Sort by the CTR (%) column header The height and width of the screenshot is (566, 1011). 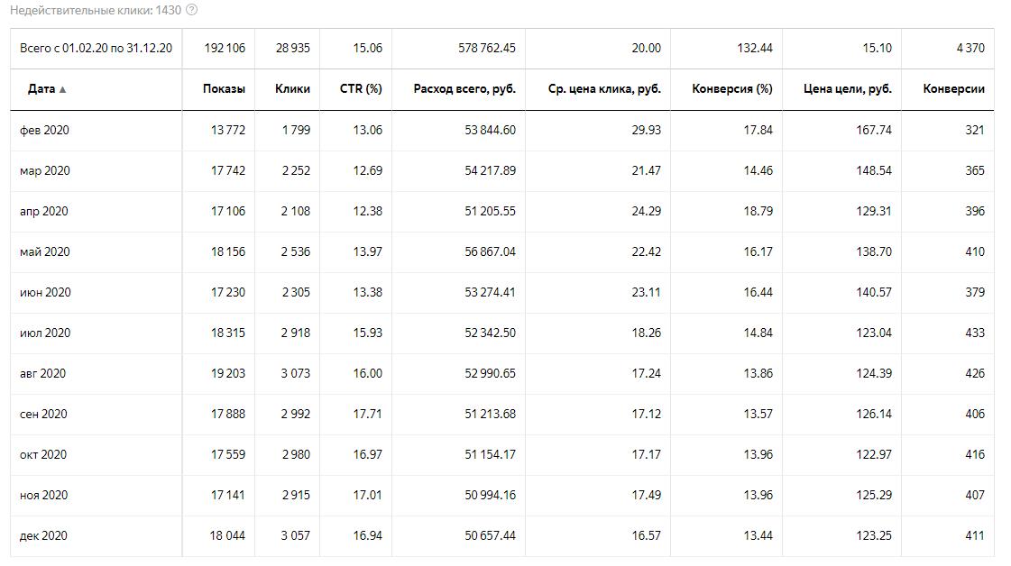pyautogui.click(x=361, y=88)
